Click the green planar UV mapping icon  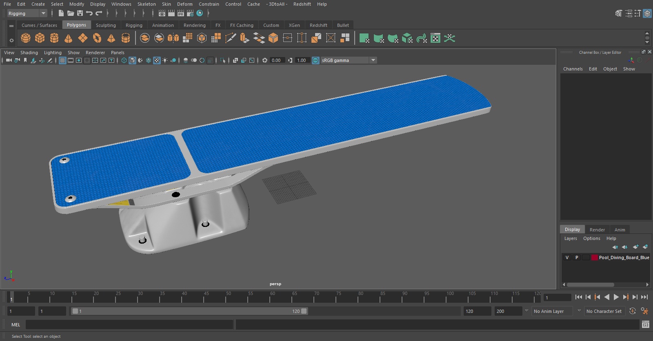coord(364,38)
